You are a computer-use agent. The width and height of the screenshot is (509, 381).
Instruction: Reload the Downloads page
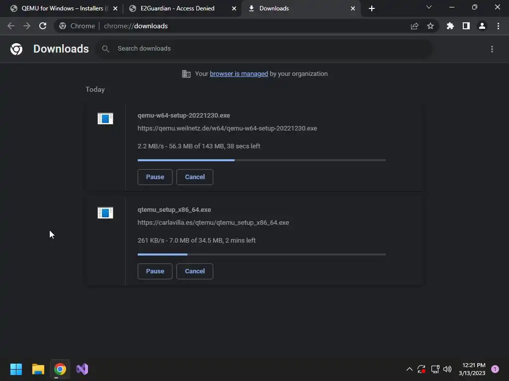[43, 26]
